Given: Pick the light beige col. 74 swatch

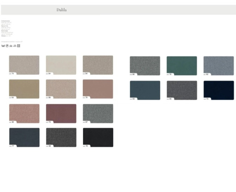Looking at the screenshot, I should click(x=24, y=65).
